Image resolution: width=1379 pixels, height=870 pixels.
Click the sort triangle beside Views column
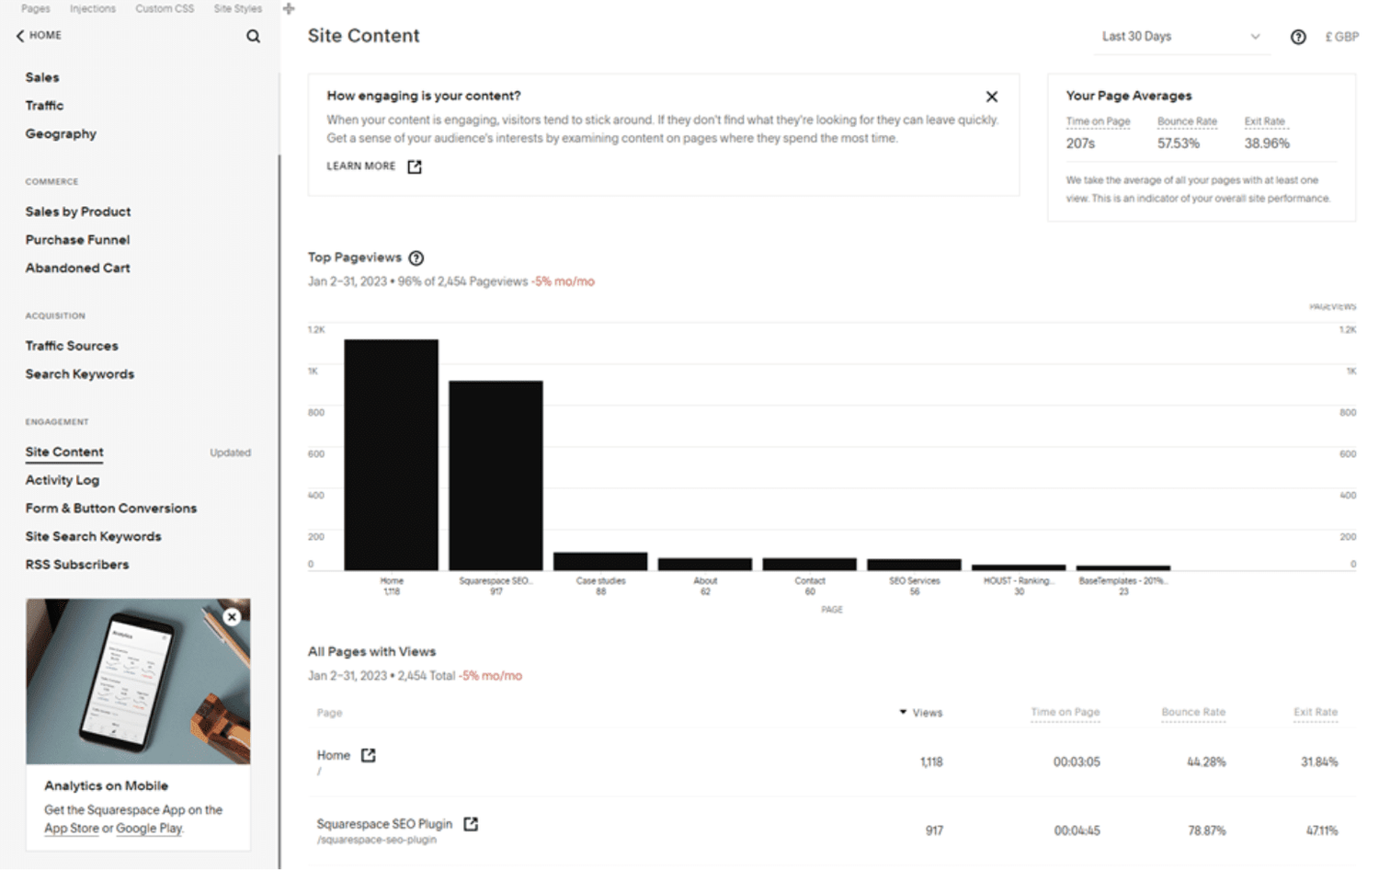[x=902, y=712]
